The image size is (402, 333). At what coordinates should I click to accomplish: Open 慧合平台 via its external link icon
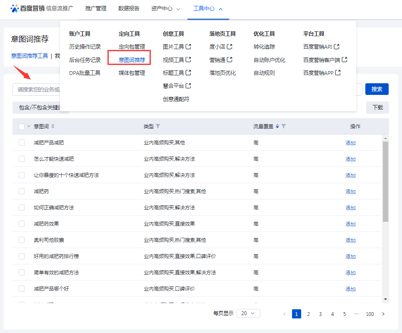[x=187, y=86]
